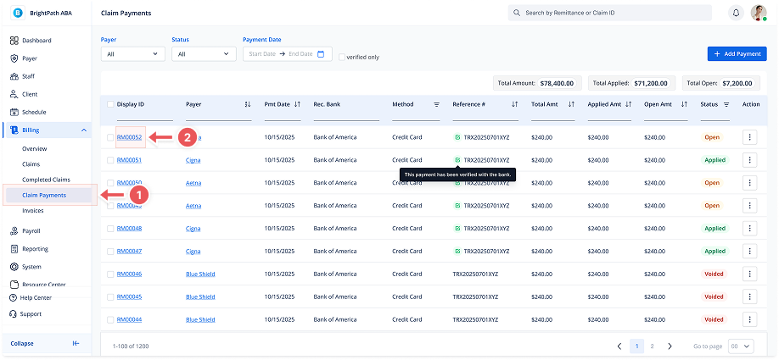This screenshot has width=779, height=360.
Task: Collapse the Billing section in the sidebar
Action: click(x=83, y=130)
